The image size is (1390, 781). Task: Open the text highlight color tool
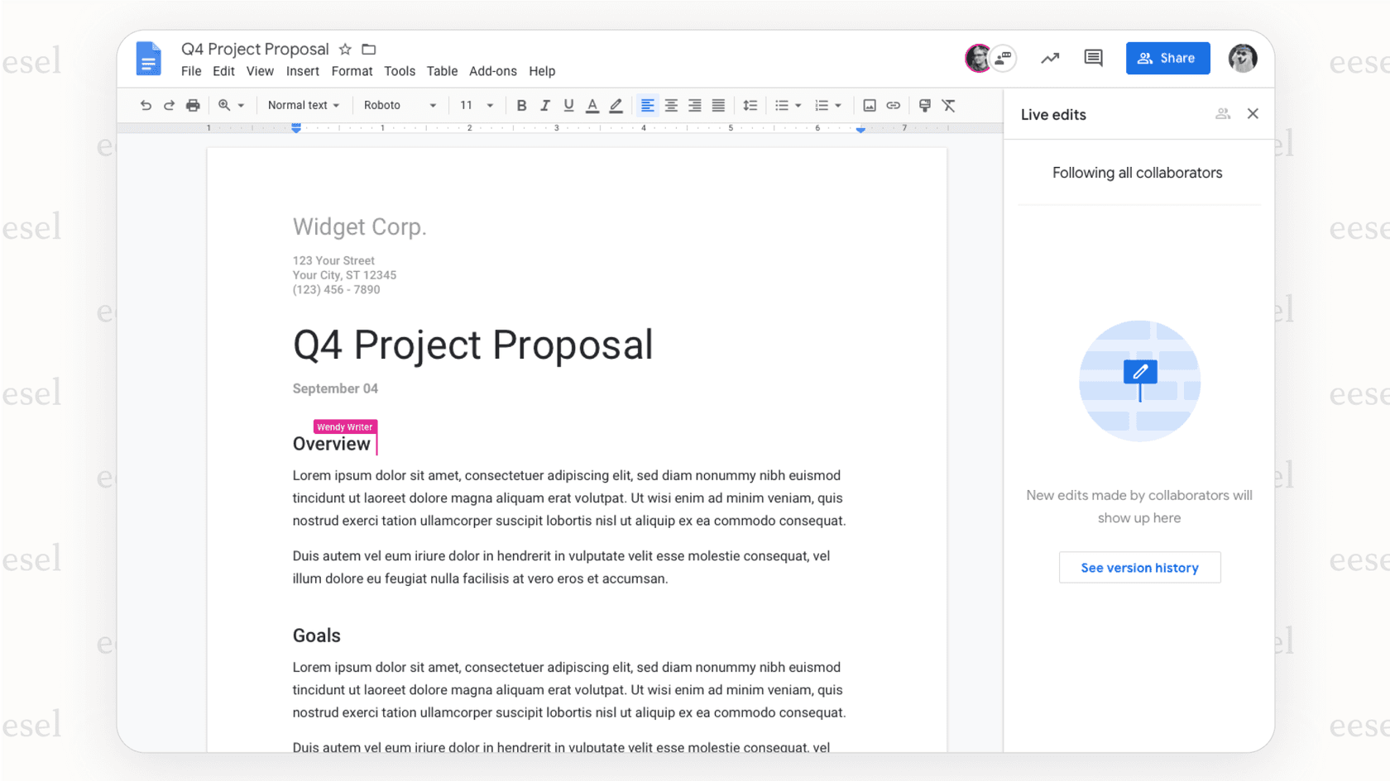pyautogui.click(x=616, y=105)
